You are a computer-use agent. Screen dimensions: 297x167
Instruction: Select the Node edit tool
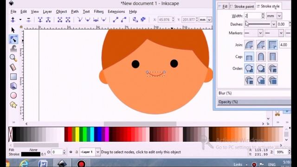pyautogui.click(x=13, y=39)
